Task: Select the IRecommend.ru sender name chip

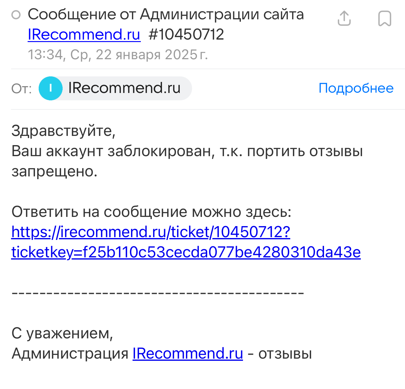Action: pos(124,88)
